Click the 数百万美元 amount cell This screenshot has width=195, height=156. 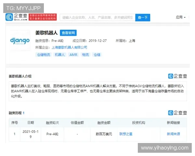(x=104, y=134)
